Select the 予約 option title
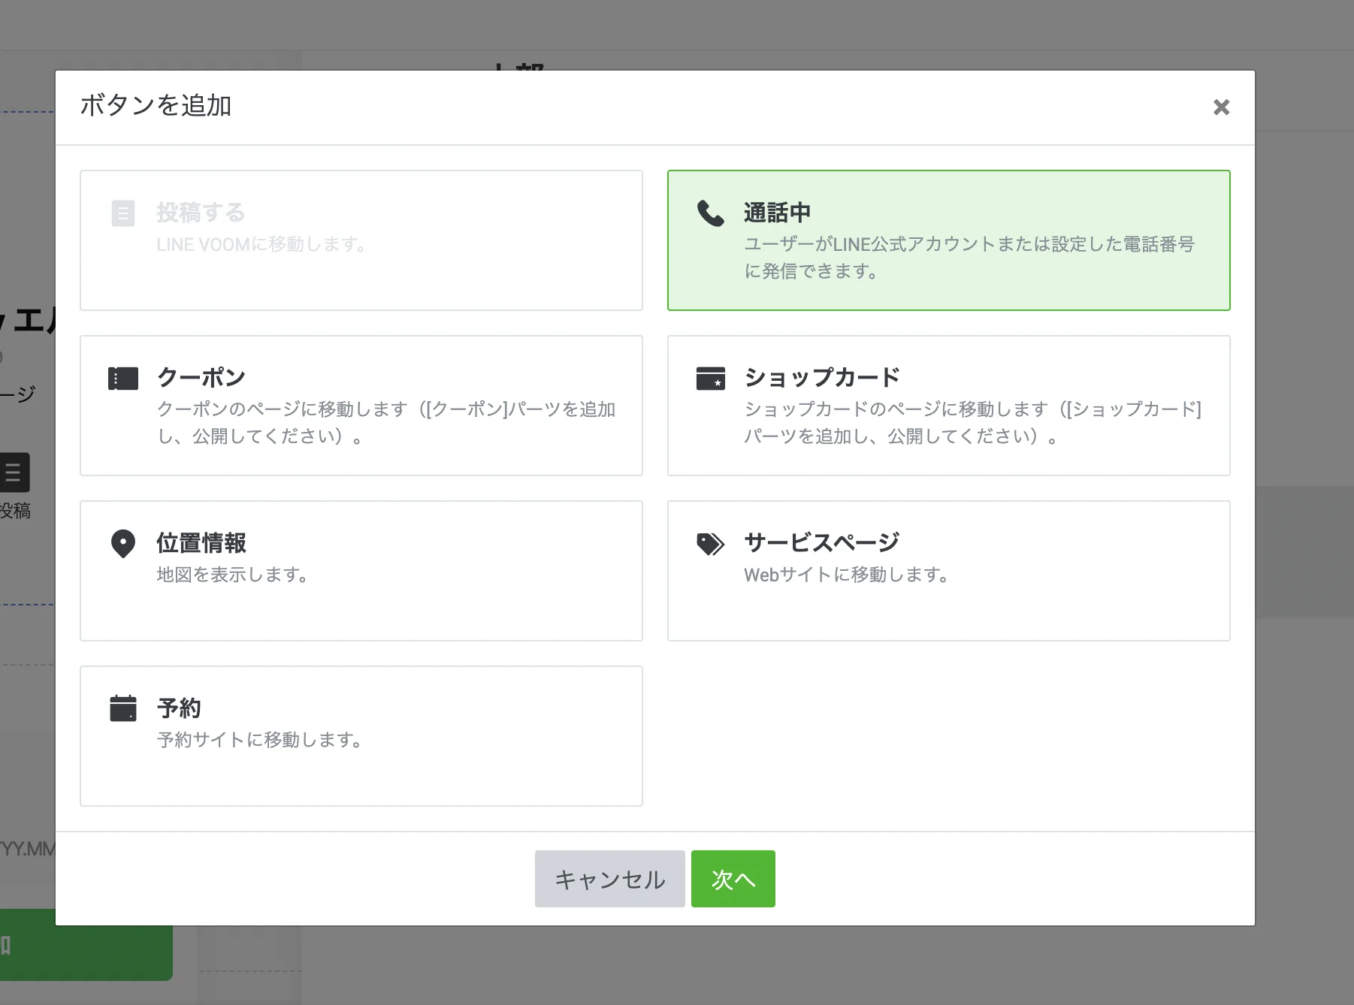Image resolution: width=1354 pixels, height=1005 pixels. coord(179,708)
